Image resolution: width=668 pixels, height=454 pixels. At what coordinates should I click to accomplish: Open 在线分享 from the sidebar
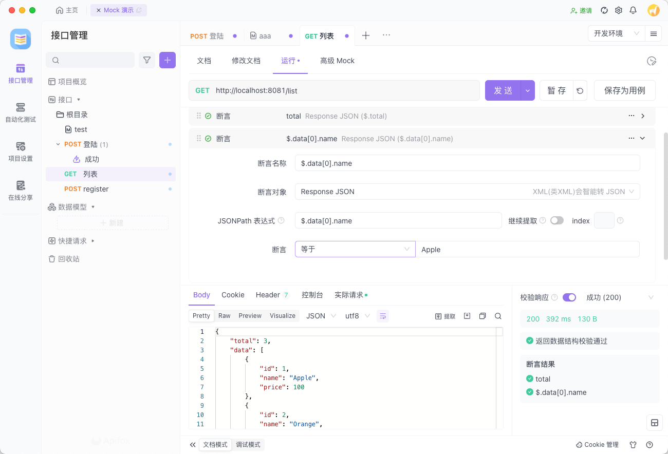[x=21, y=191]
